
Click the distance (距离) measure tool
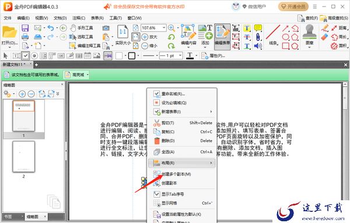339,28
